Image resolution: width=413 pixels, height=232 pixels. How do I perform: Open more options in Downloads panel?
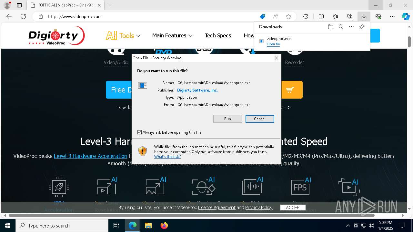pos(351,27)
